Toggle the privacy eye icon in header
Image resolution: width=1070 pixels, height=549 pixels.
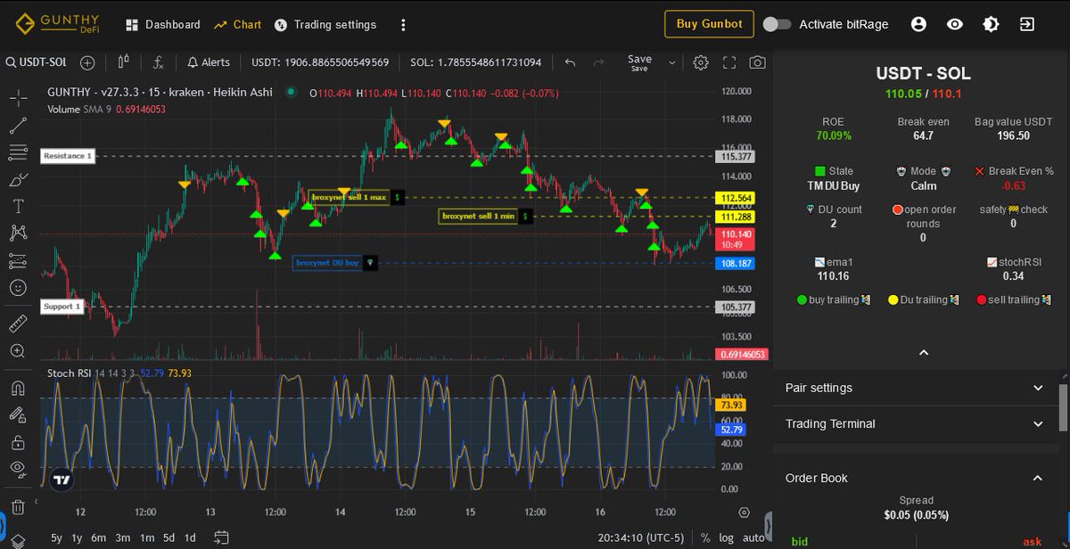955,24
